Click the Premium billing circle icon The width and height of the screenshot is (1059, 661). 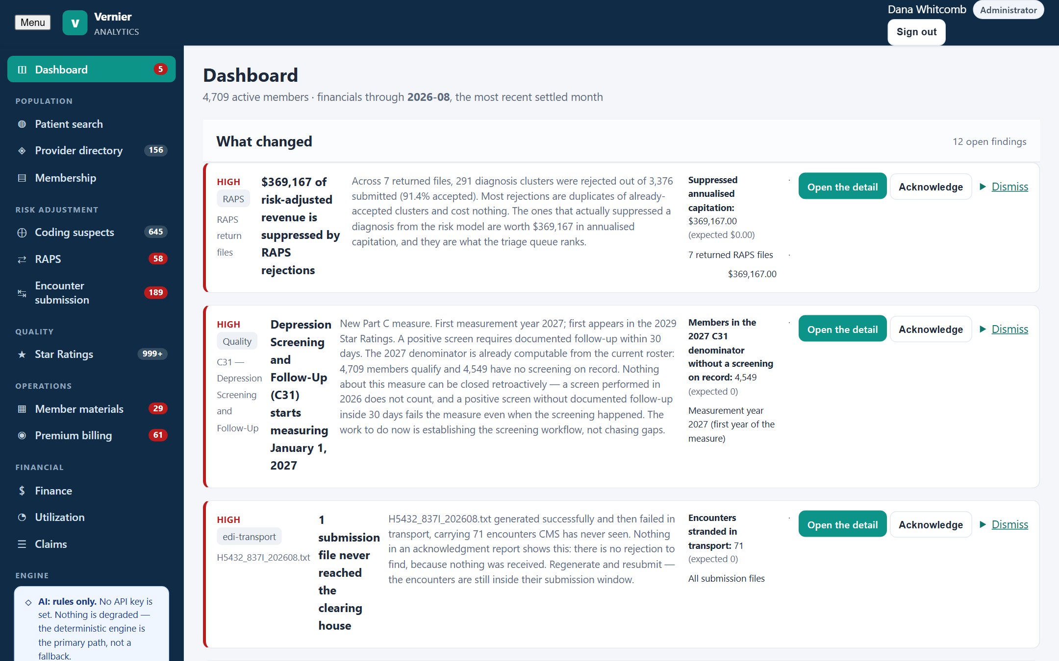[x=22, y=435]
